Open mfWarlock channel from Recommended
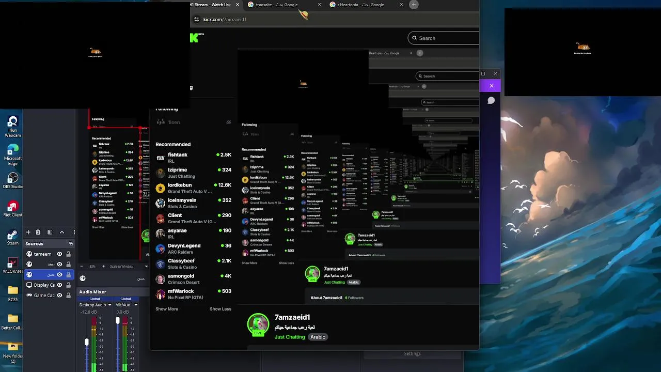This screenshot has width=661, height=372. [194, 294]
